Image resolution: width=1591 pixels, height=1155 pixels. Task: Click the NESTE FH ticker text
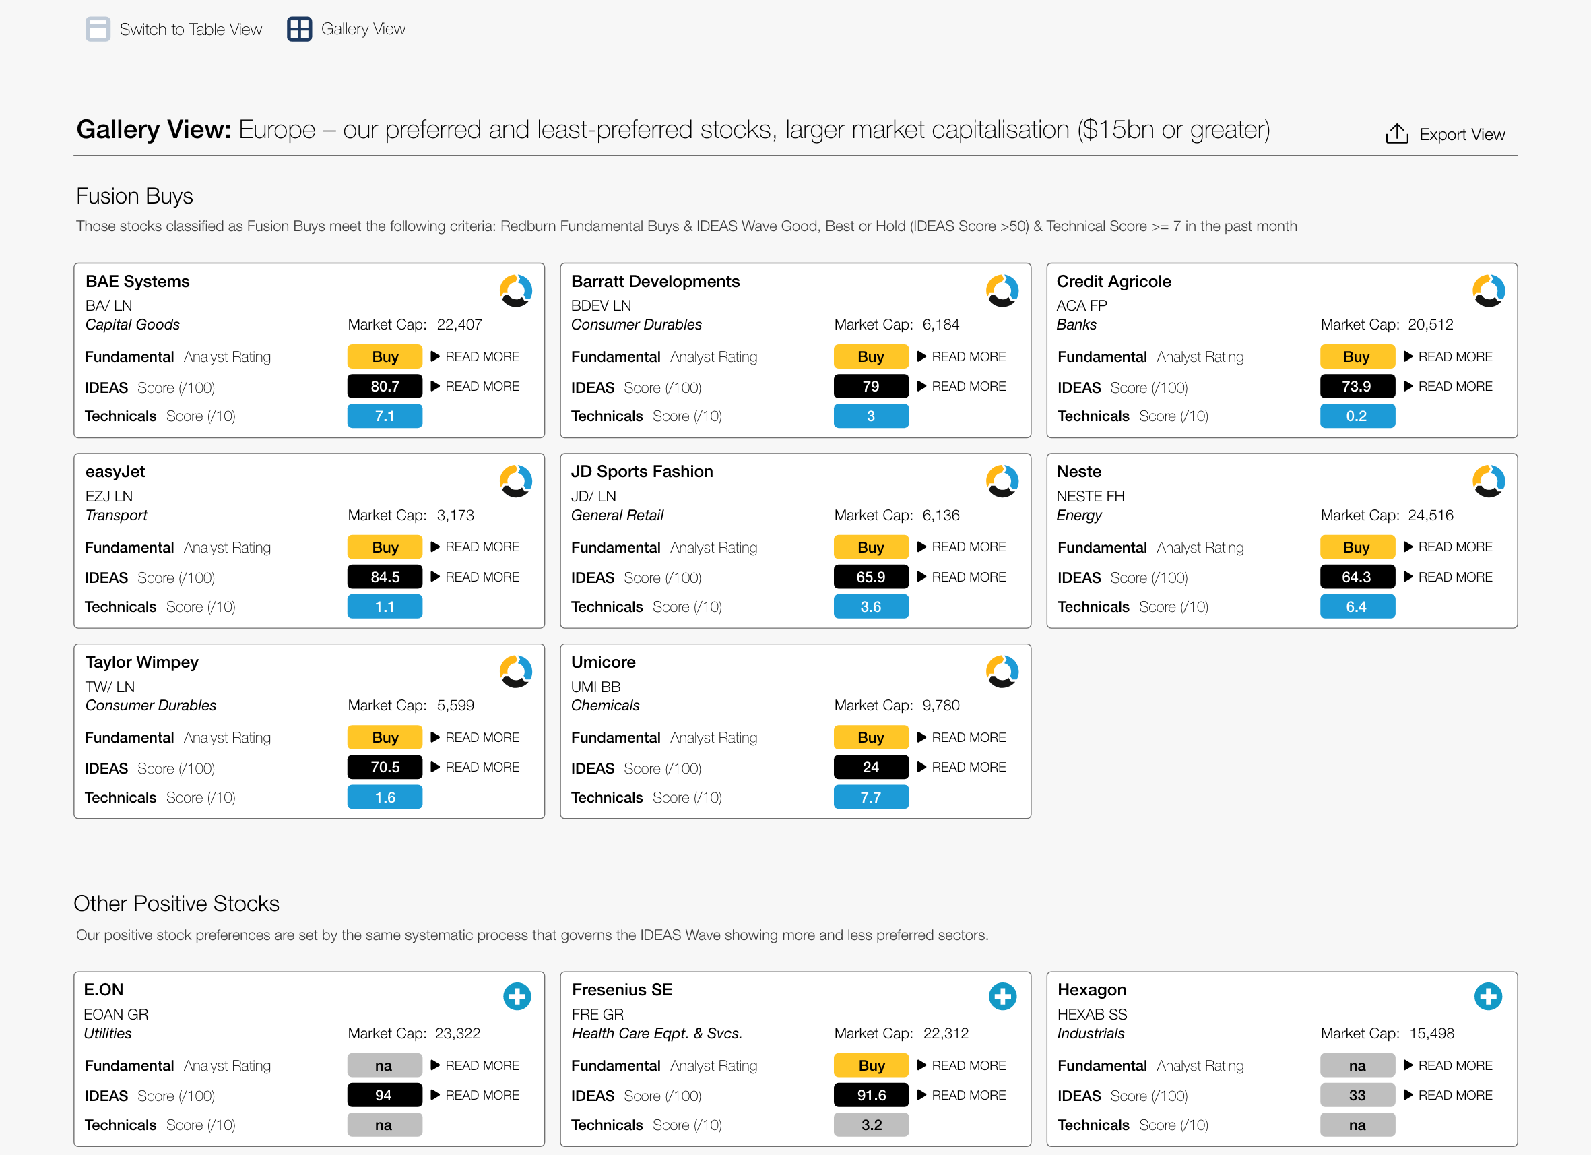[x=1091, y=497]
